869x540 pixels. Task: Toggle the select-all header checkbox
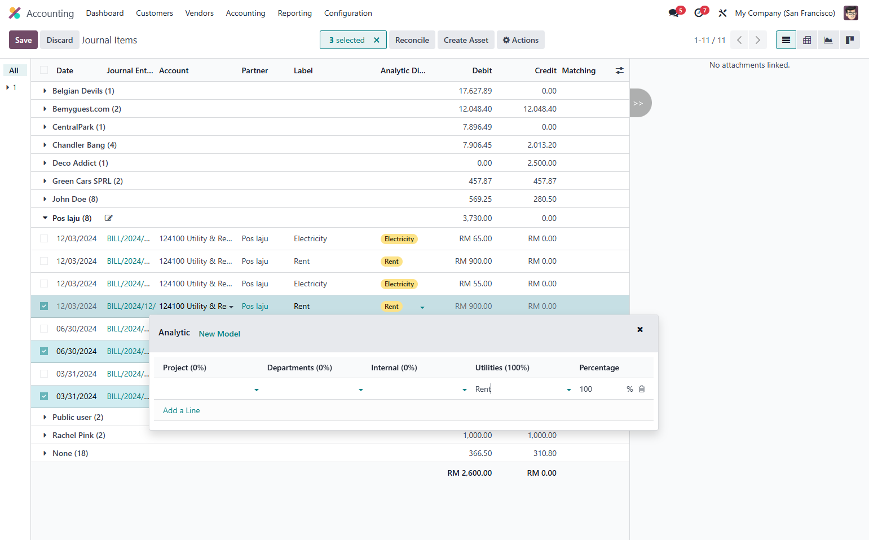click(44, 70)
